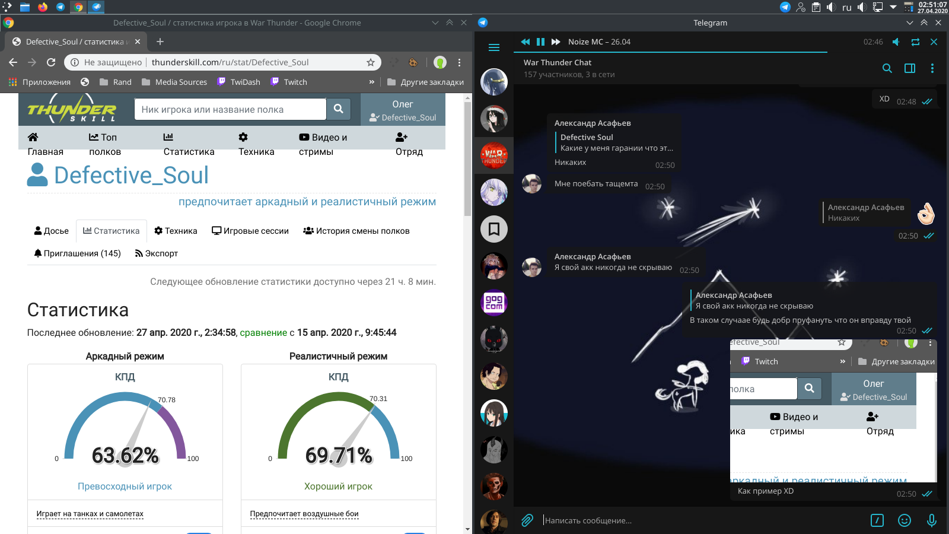Click Chrome address bar URL
The image size is (949, 534).
pos(230,62)
